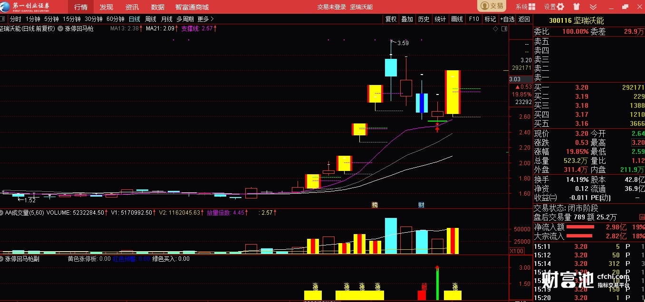Select the 60分钟 period

click(x=116, y=19)
